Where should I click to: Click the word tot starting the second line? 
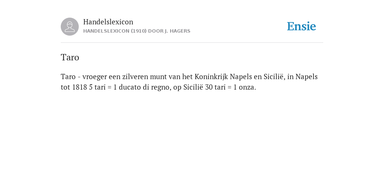pyautogui.click(x=65, y=87)
